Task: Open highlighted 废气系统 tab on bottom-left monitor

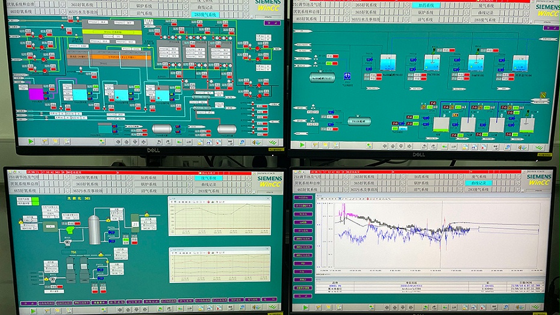Action: point(208,178)
